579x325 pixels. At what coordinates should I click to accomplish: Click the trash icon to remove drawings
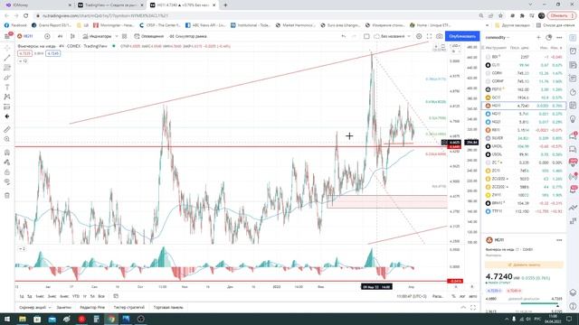coord(7,195)
